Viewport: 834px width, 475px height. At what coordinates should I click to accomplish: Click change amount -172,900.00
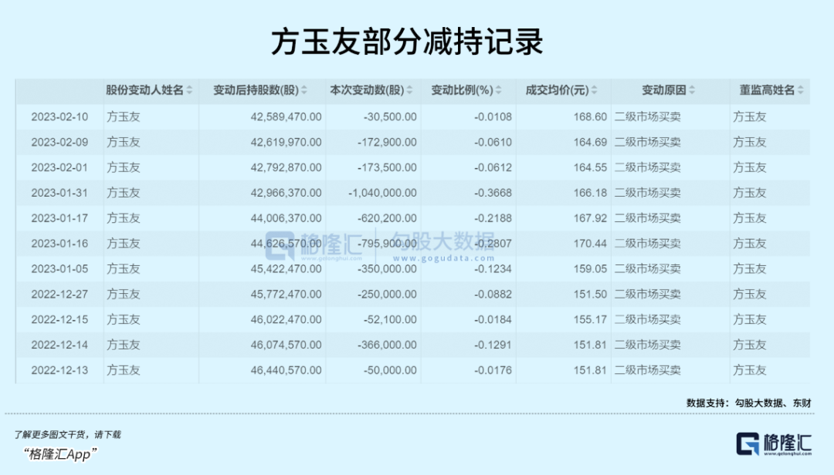[x=387, y=143]
